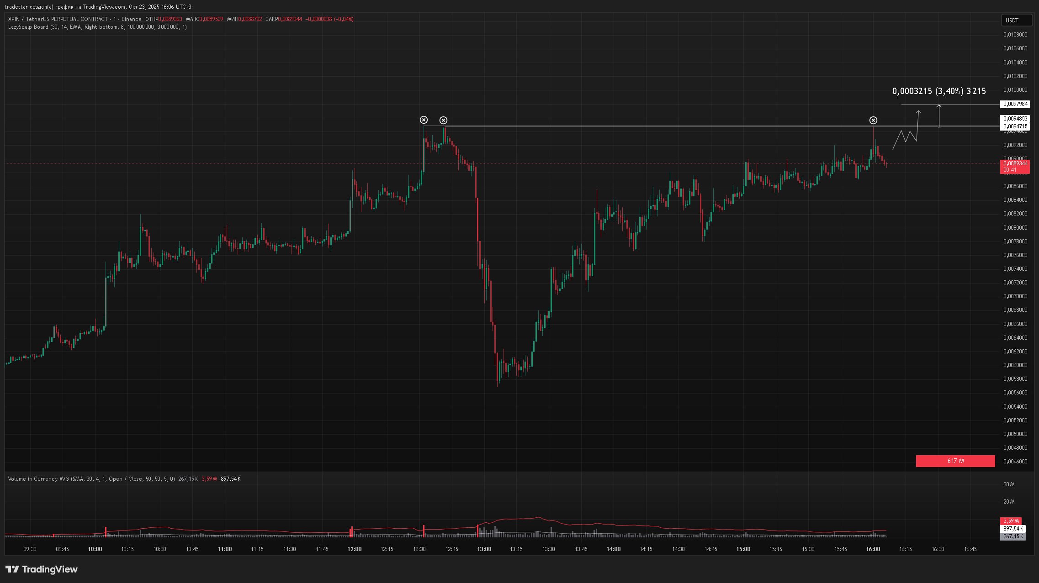Click the tradettar chart header text
This screenshot has height=583, width=1039.
click(x=97, y=7)
